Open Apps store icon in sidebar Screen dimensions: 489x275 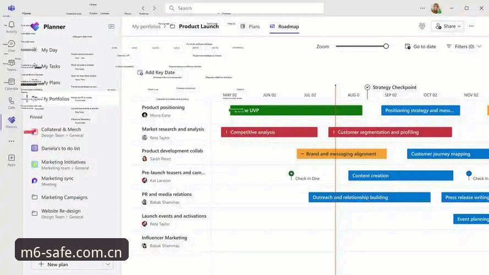pyautogui.click(x=12, y=160)
